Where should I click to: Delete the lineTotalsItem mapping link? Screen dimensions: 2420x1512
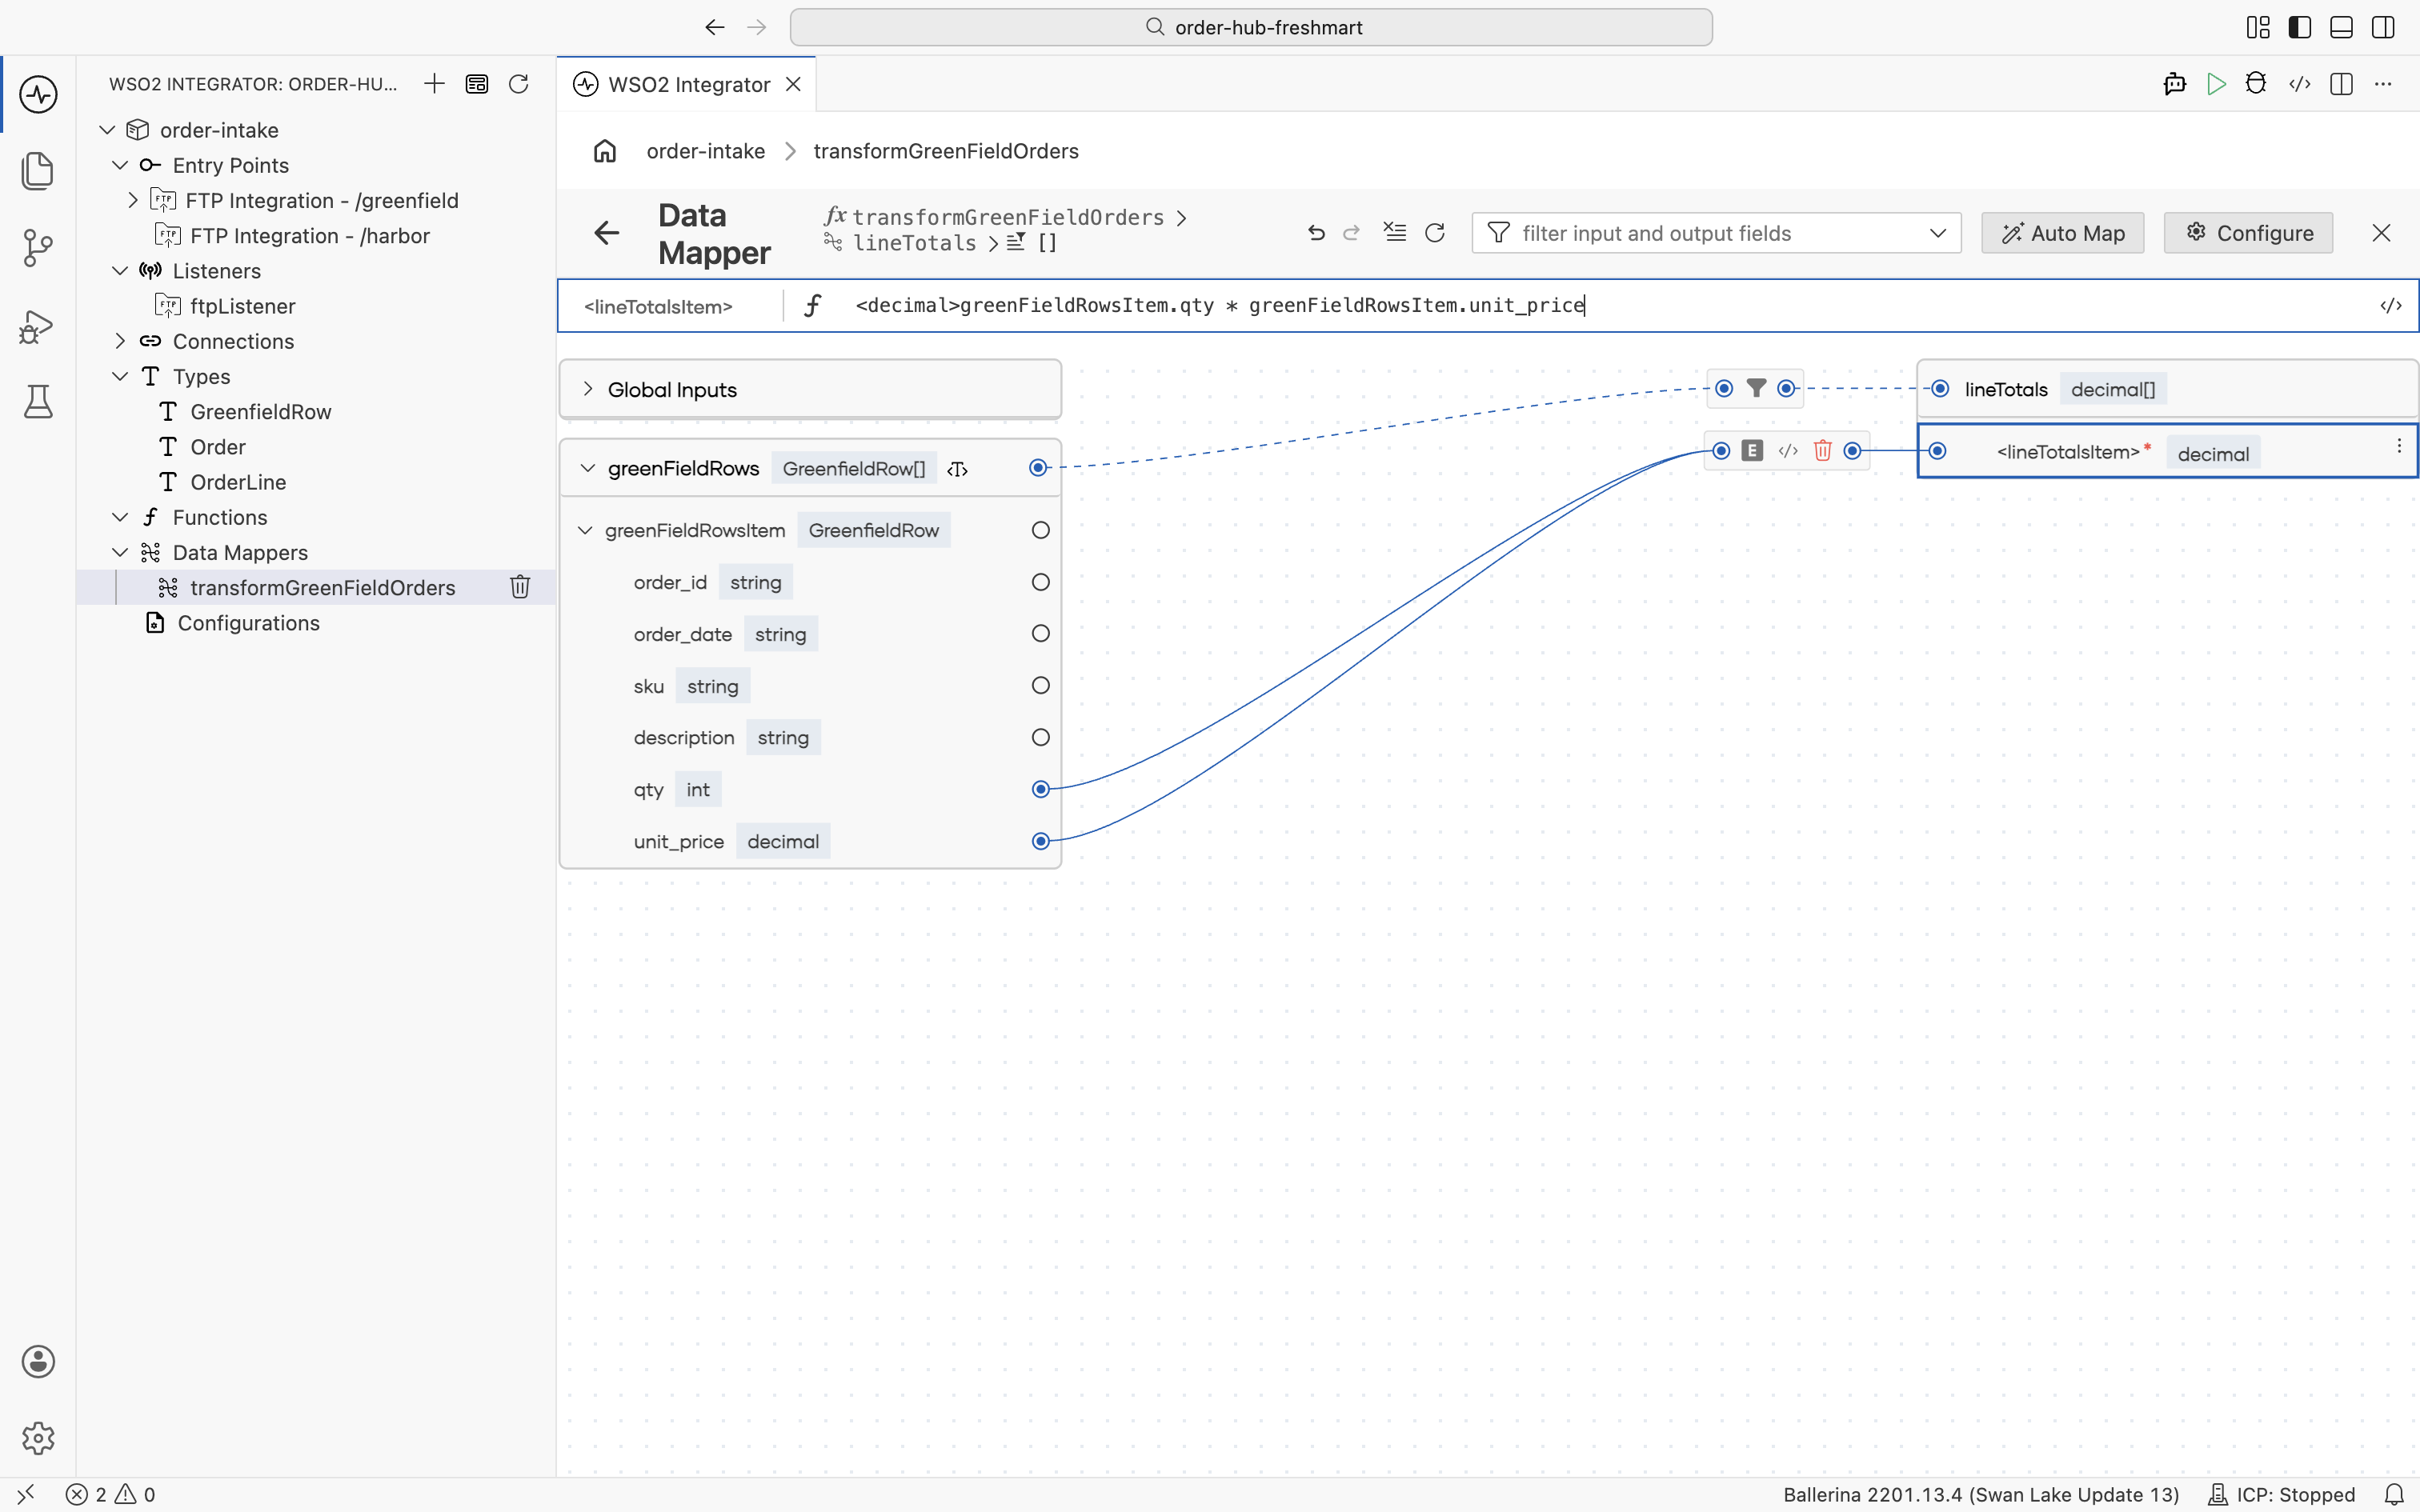point(1822,451)
